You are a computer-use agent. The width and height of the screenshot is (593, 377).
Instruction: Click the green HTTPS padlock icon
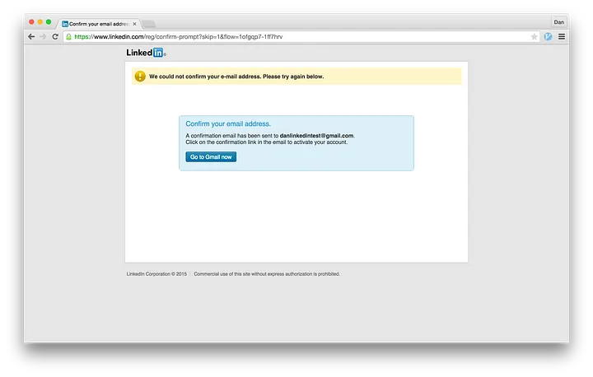click(x=69, y=37)
